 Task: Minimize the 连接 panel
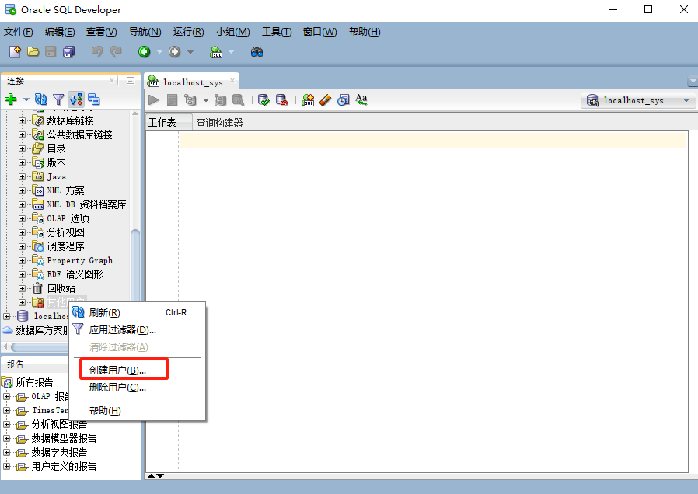pyautogui.click(x=131, y=81)
